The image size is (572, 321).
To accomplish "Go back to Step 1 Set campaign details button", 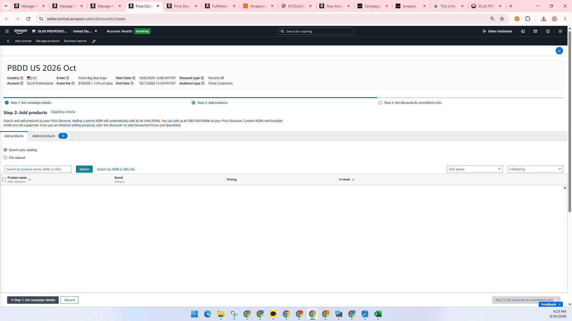I will click(33, 300).
